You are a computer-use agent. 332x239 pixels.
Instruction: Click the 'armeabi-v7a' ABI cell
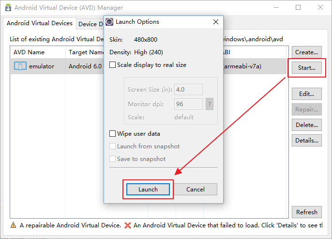pos(242,66)
